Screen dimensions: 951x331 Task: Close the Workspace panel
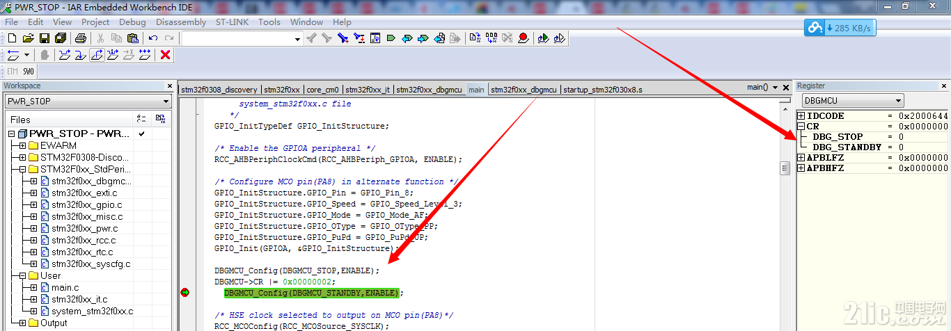(169, 86)
